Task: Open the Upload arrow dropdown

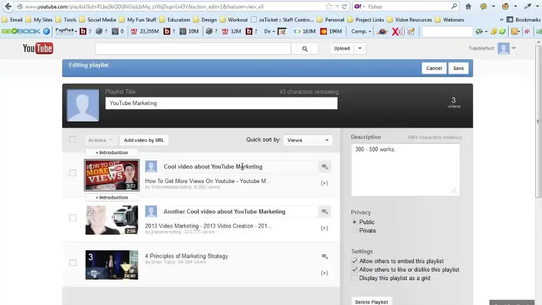Action: 360,49
